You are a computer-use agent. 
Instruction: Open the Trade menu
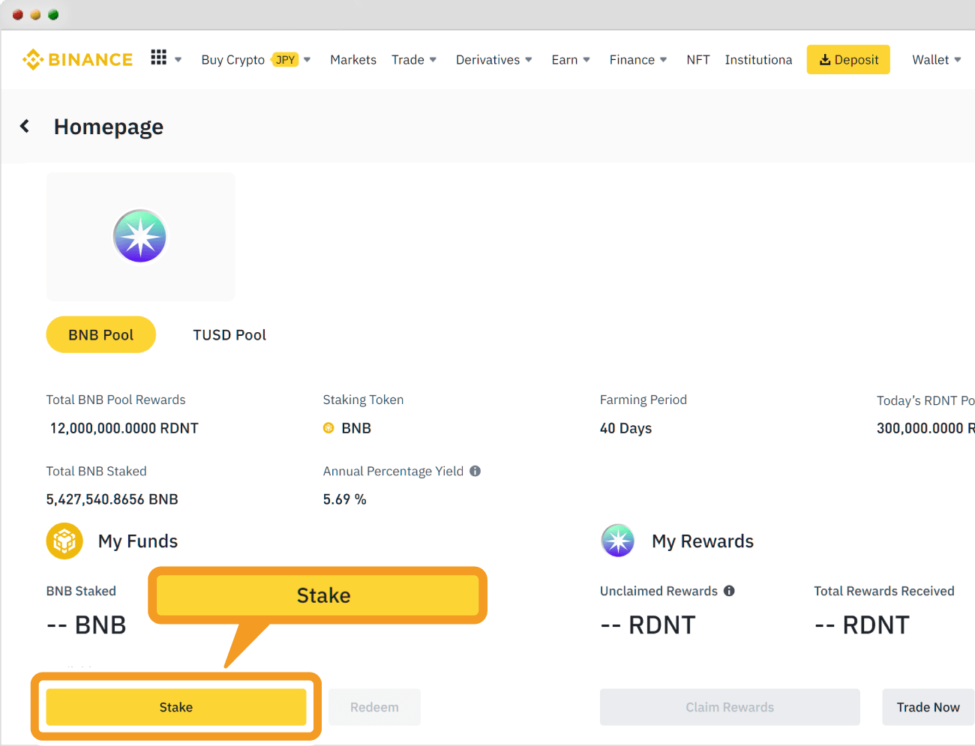[x=408, y=60]
